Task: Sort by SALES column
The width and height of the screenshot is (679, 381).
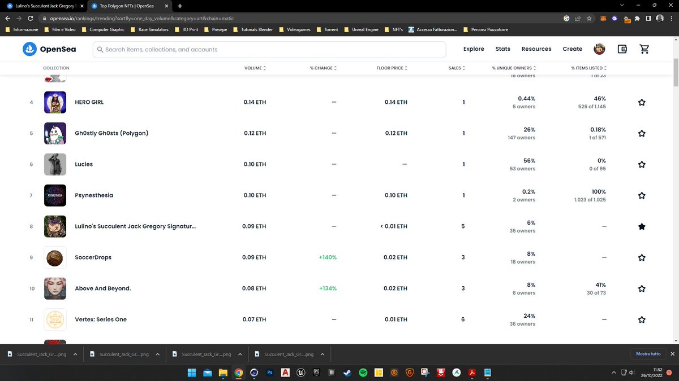Action: (455, 68)
